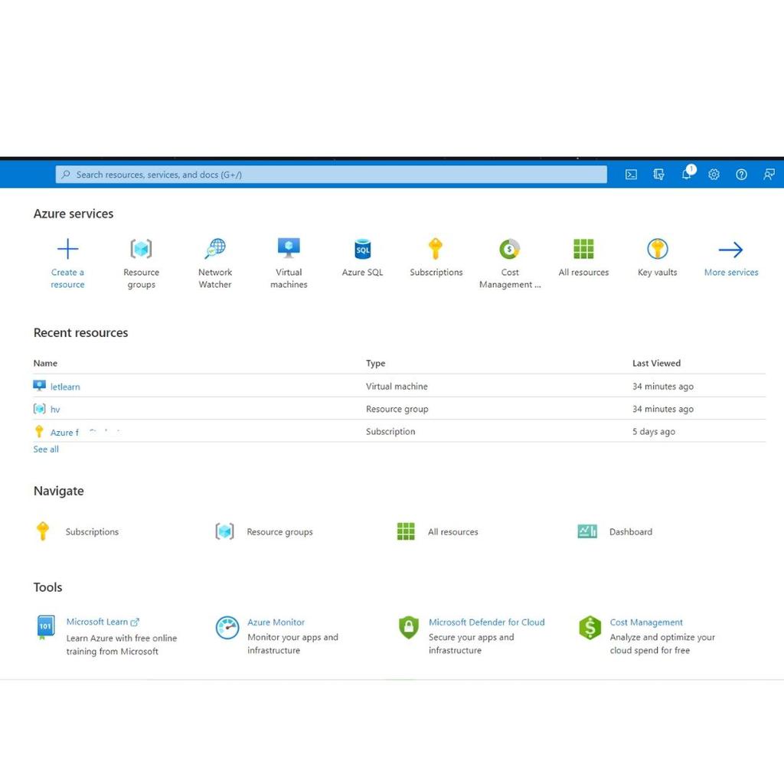Image resolution: width=784 pixels, height=784 pixels.
Task: Click the Dashboard chart icon under Navigate
Action: point(587,531)
